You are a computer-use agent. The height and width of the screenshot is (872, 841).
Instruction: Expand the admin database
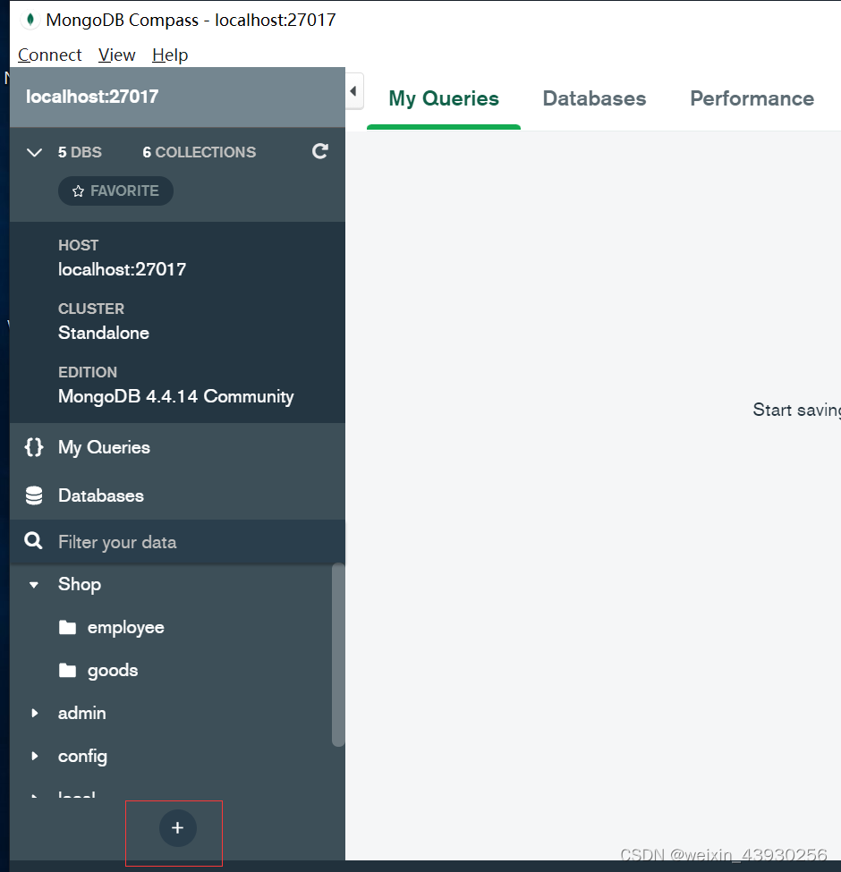click(35, 713)
